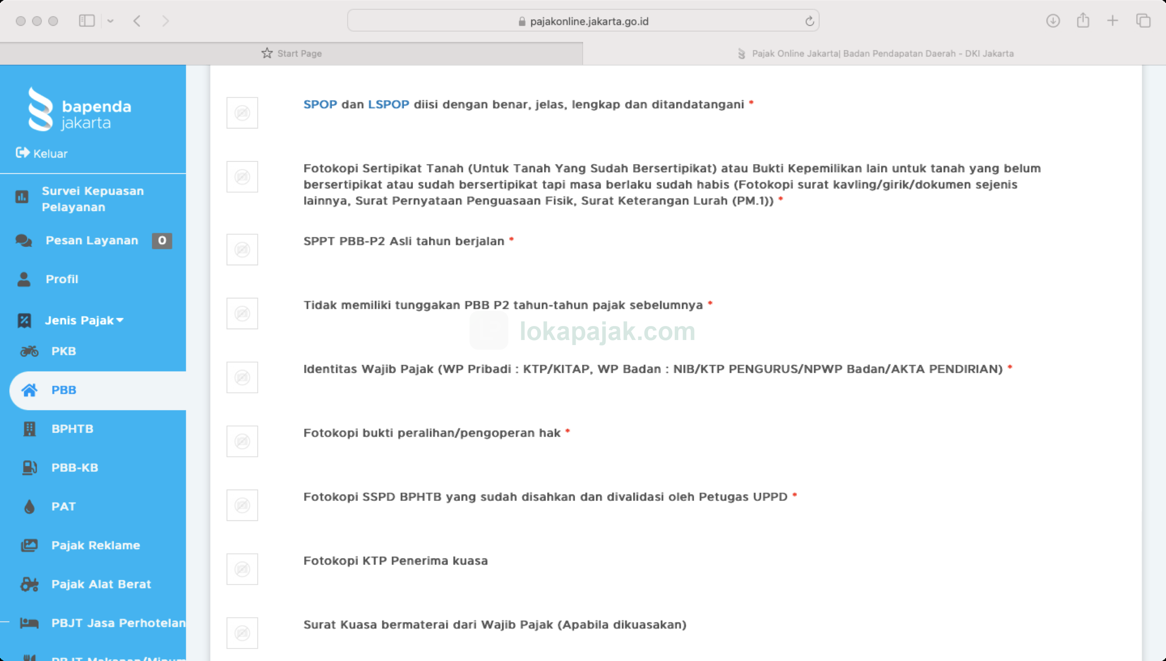Click the Safari share icon
The width and height of the screenshot is (1166, 661).
[1083, 20]
